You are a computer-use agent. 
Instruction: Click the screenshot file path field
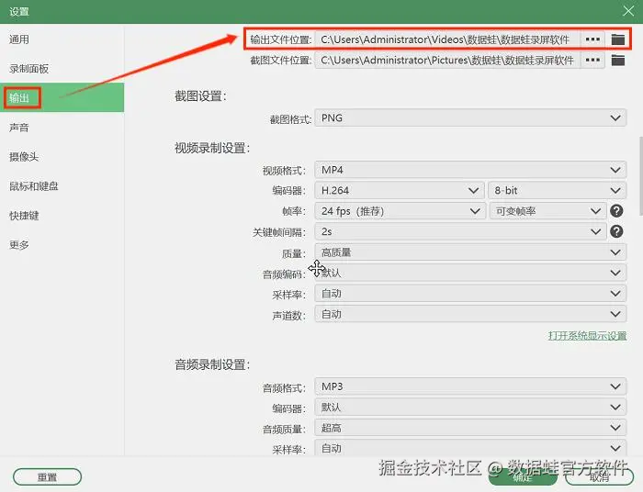coord(447,61)
